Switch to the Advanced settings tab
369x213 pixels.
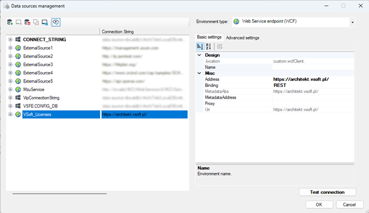coord(243,37)
